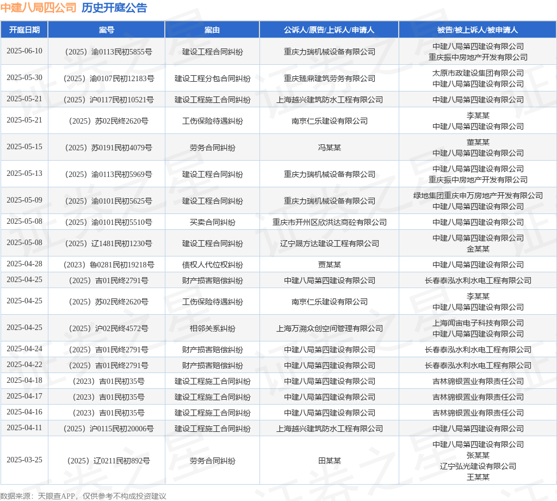This screenshot has height=501, width=557.
Task: Click 田某某 plaintiff cell
Action: click(x=329, y=461)
